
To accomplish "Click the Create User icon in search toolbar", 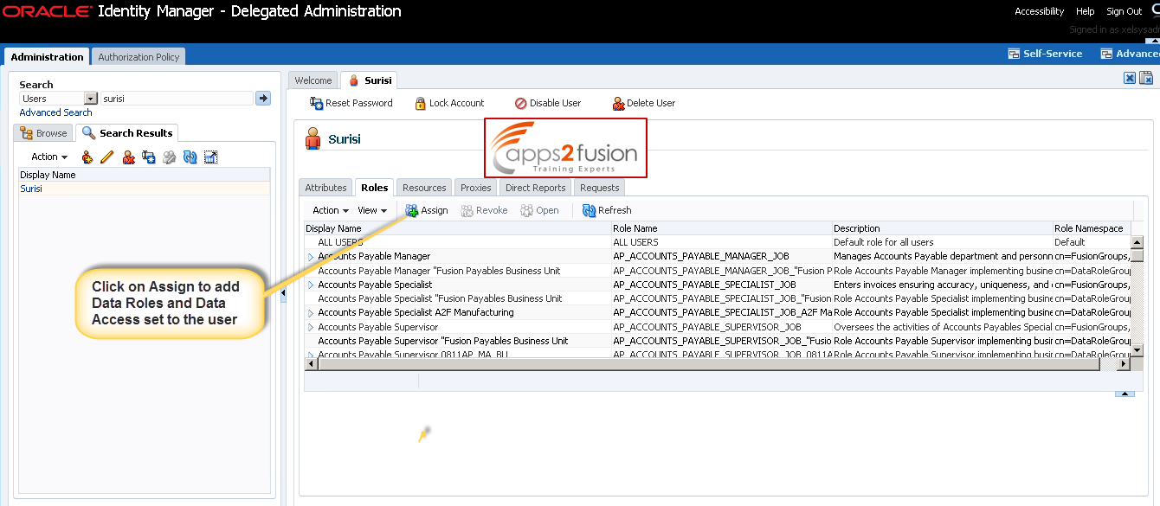I will pyautogui.click(x=87, y=157).
